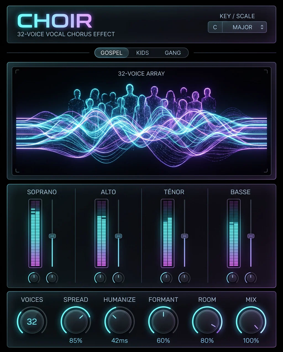Click the 100% mix value
The height and width of the screenshot is (352, 283).
point(251,341)
